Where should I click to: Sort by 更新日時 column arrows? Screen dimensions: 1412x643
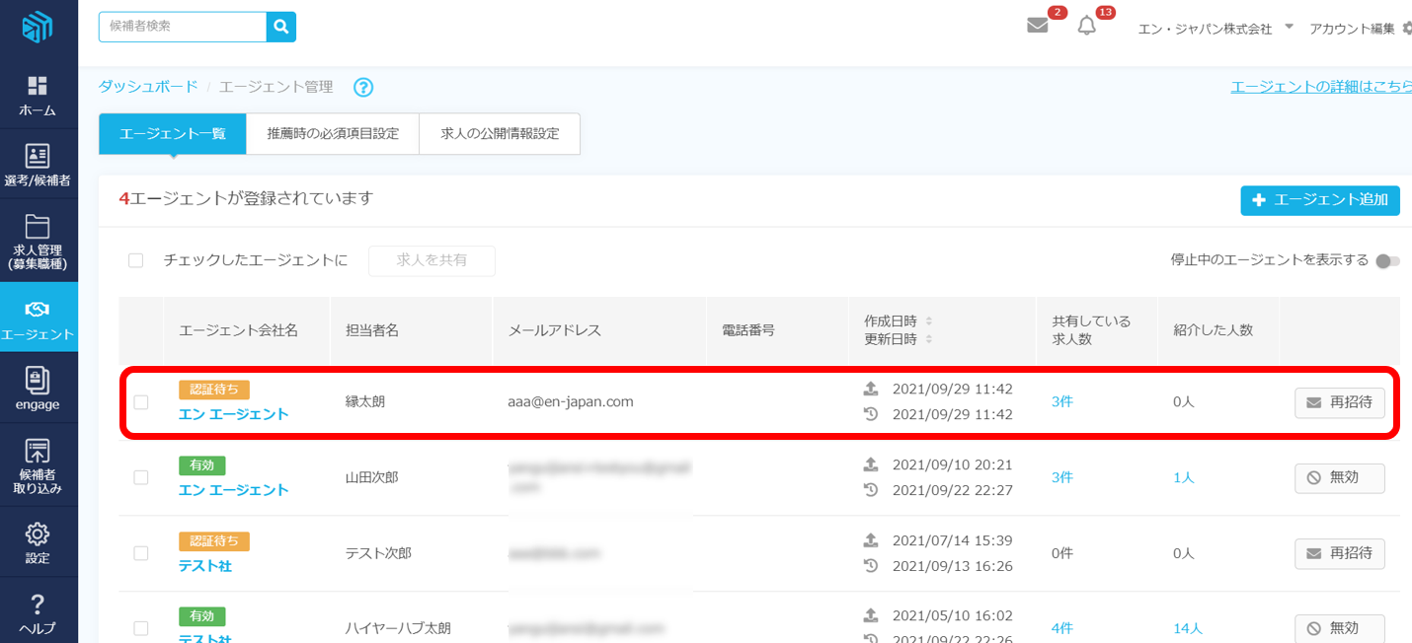[928, 339]
